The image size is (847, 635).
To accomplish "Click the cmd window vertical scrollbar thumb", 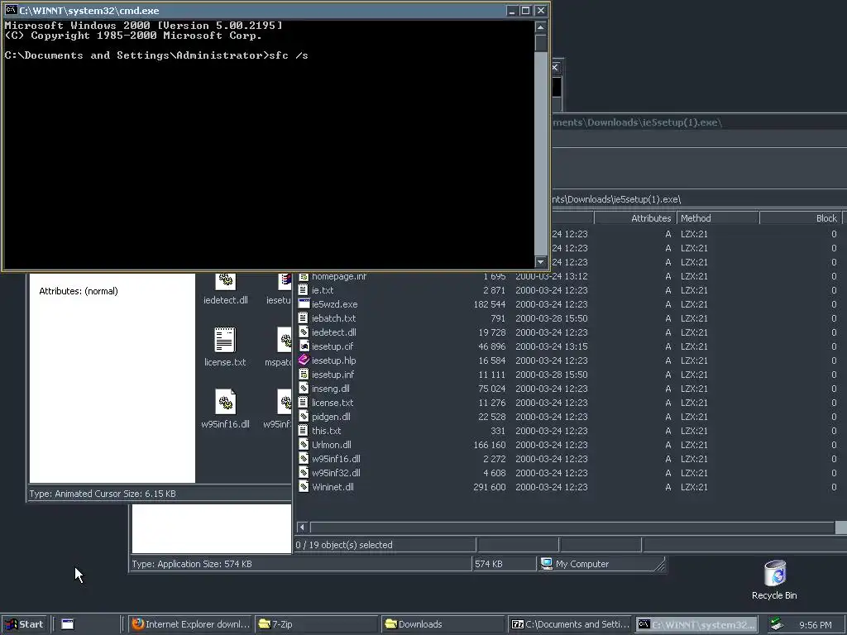I will [x=541, y=43].
